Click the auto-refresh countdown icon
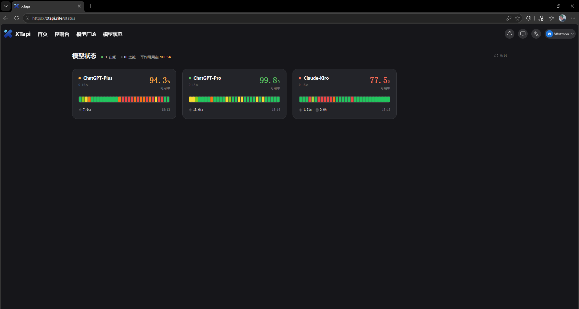This screenshot has width=579, height=309. [496, 56]
